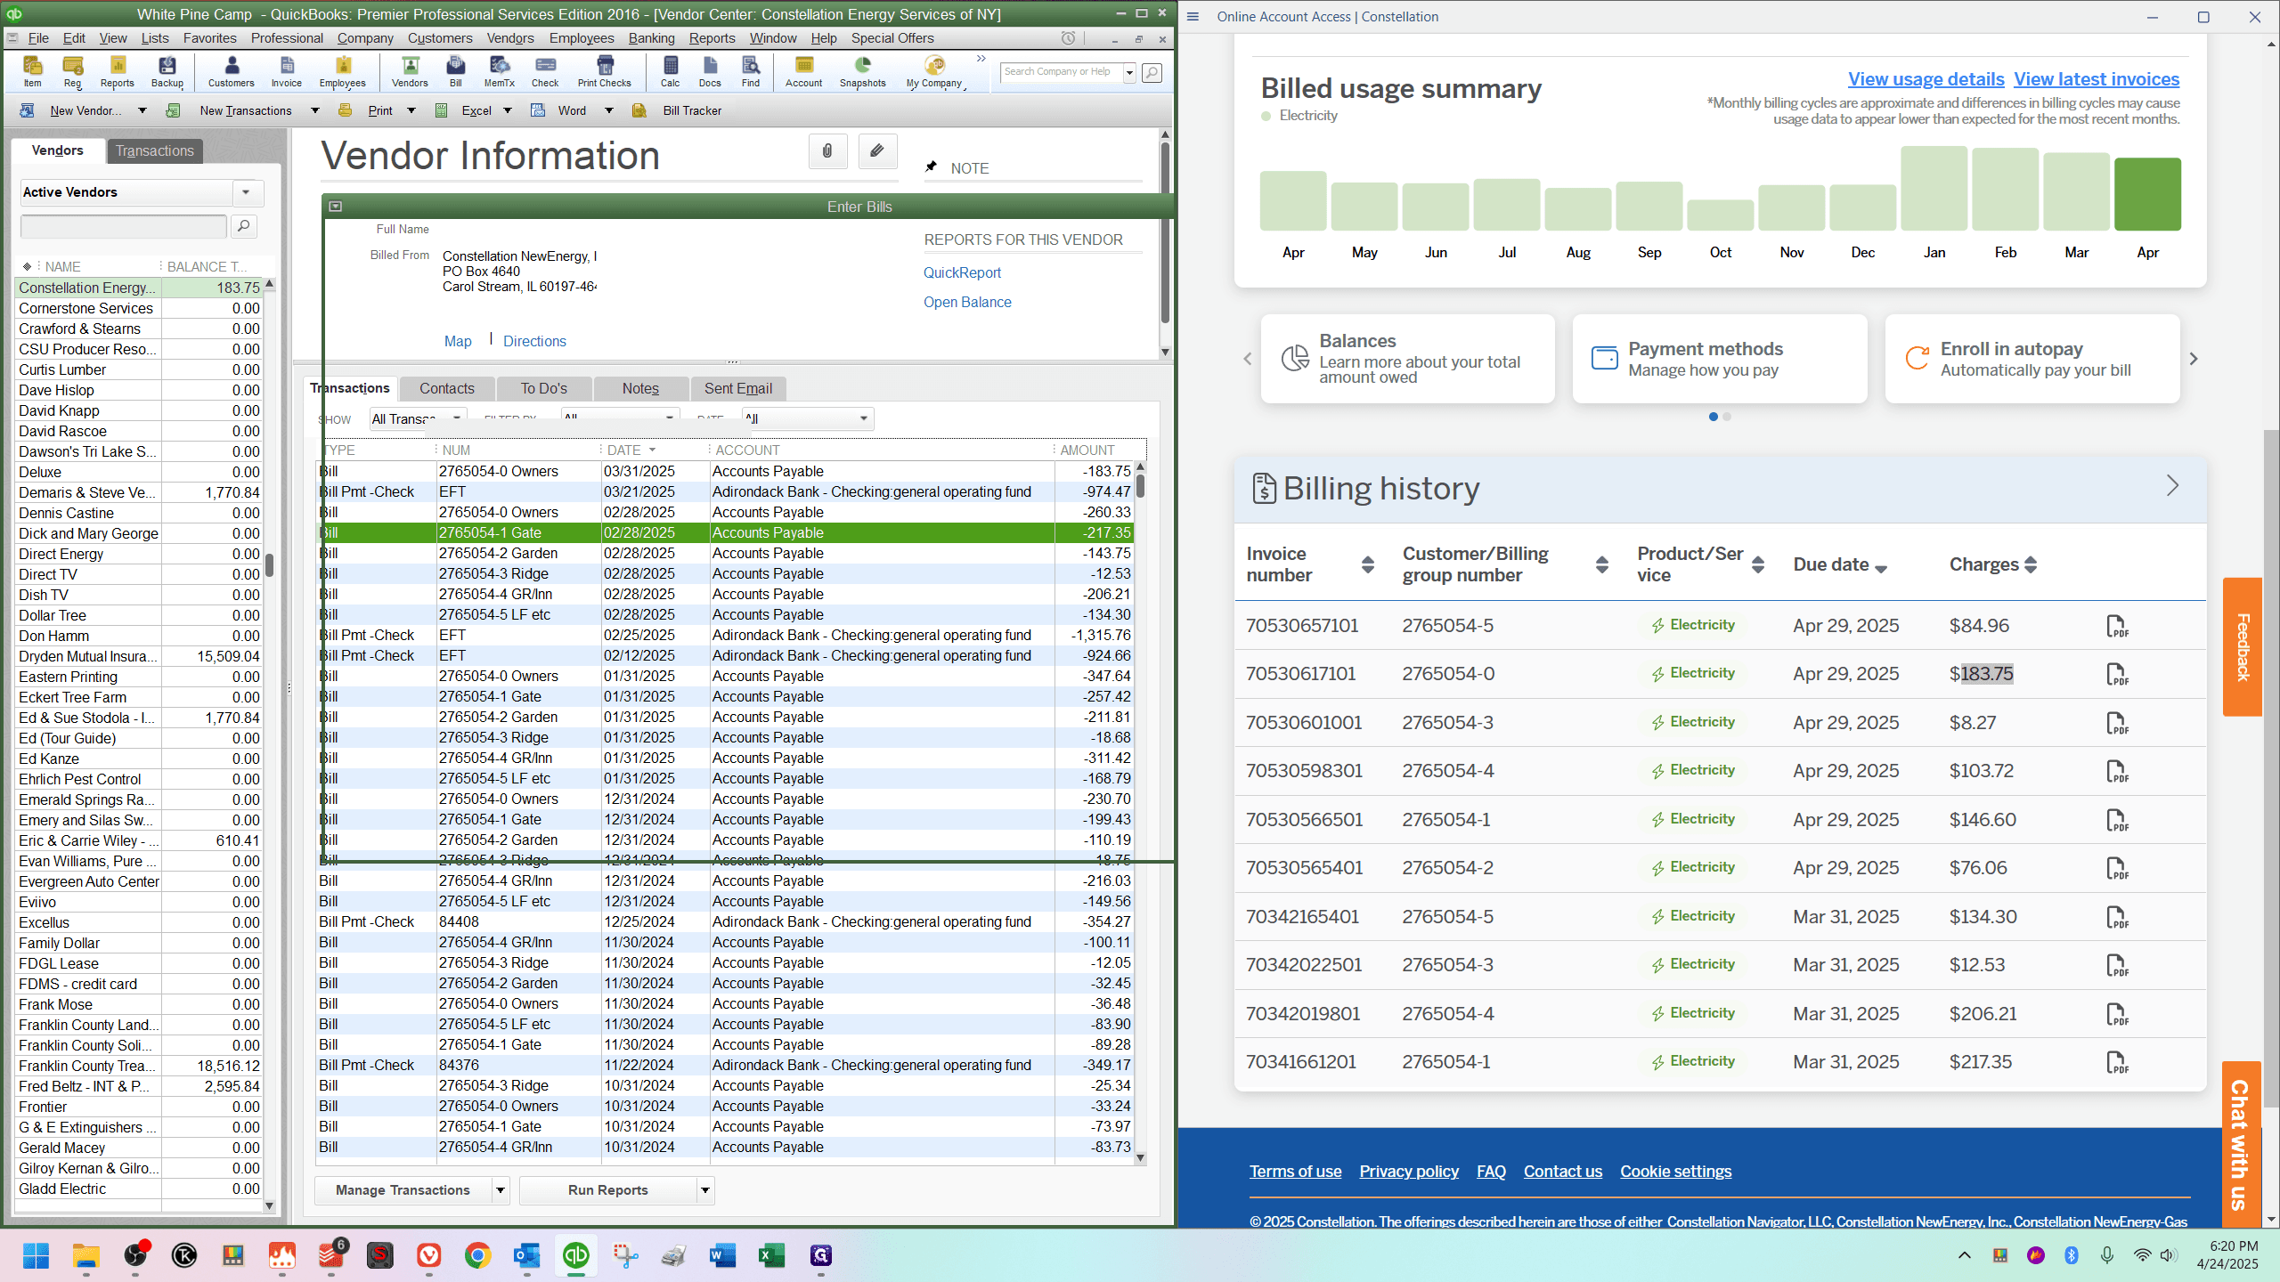Open the Vendors menu in the menu bar
2280x1282 pixels.
point(510,38)
